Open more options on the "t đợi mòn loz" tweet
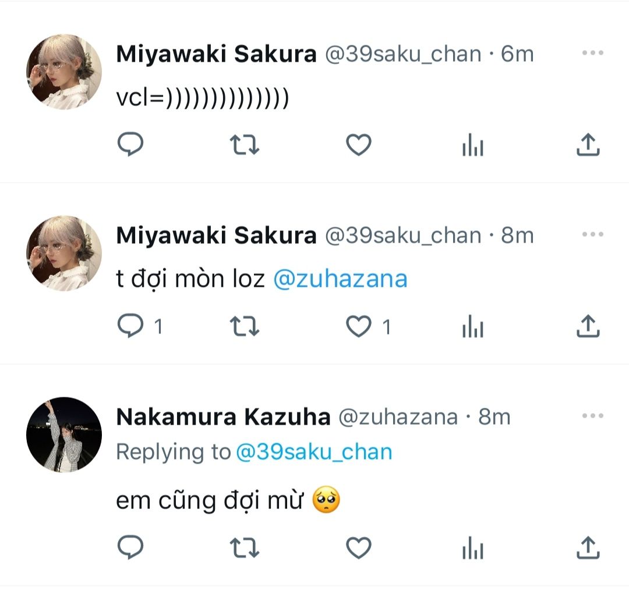The height and width of the screenshot is (591, 629). 592,234
